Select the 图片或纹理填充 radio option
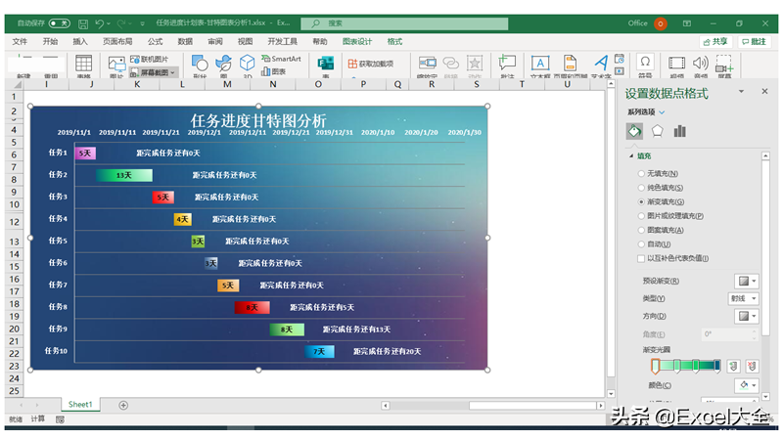The height and width of the screenshot is (440, 783). (x=641, y=216)
